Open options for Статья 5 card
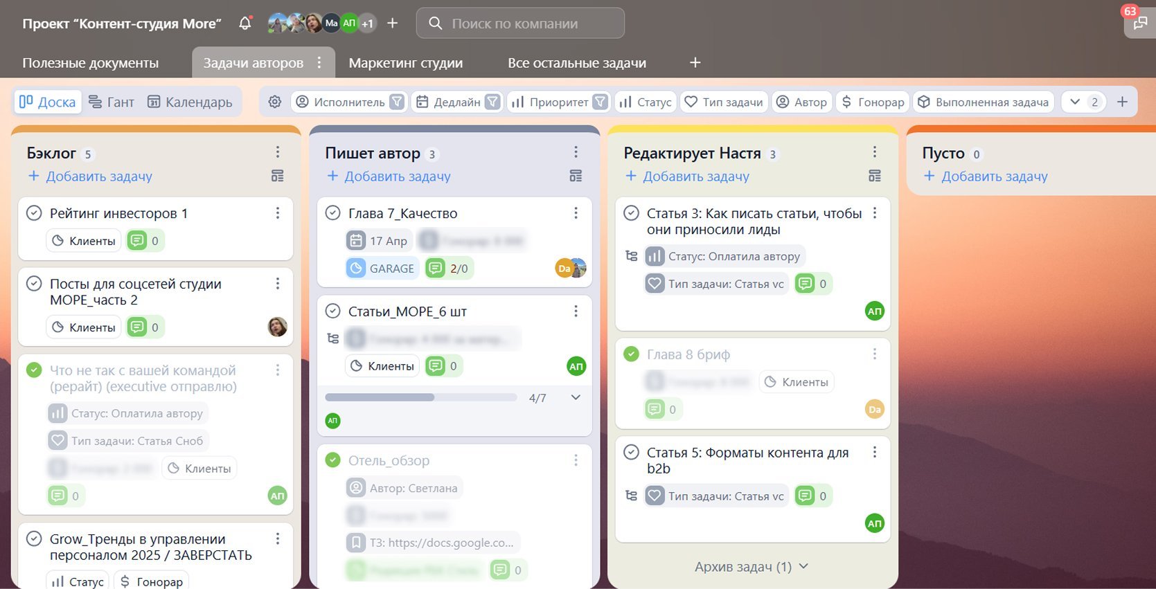Screen dimensions: 1156x589 [875, 452]
